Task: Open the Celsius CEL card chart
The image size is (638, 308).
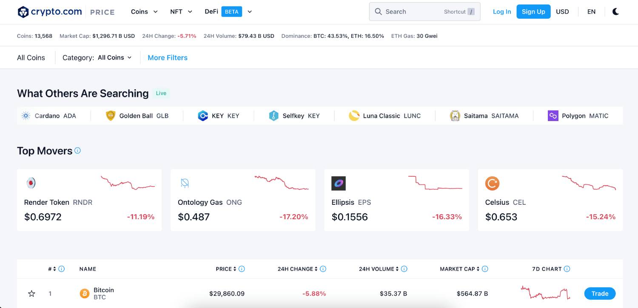Action: point(589,183)
